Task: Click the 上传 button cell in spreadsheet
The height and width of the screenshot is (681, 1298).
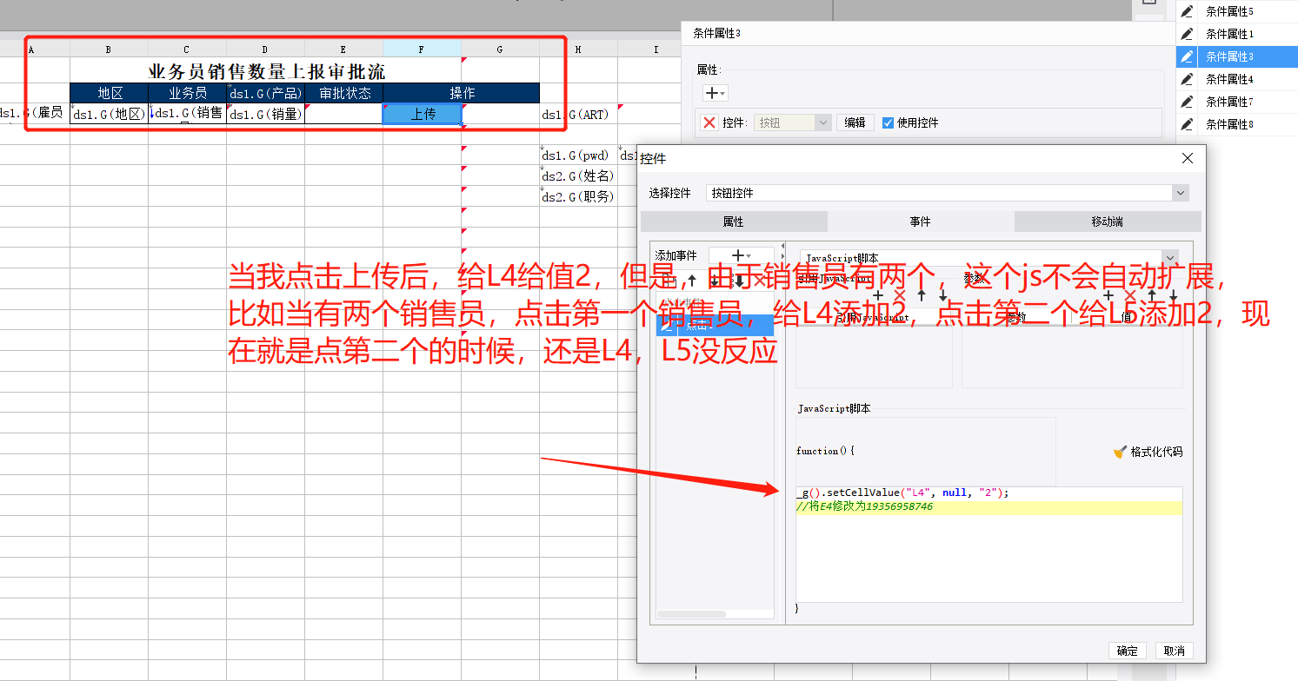Action: 423,114
